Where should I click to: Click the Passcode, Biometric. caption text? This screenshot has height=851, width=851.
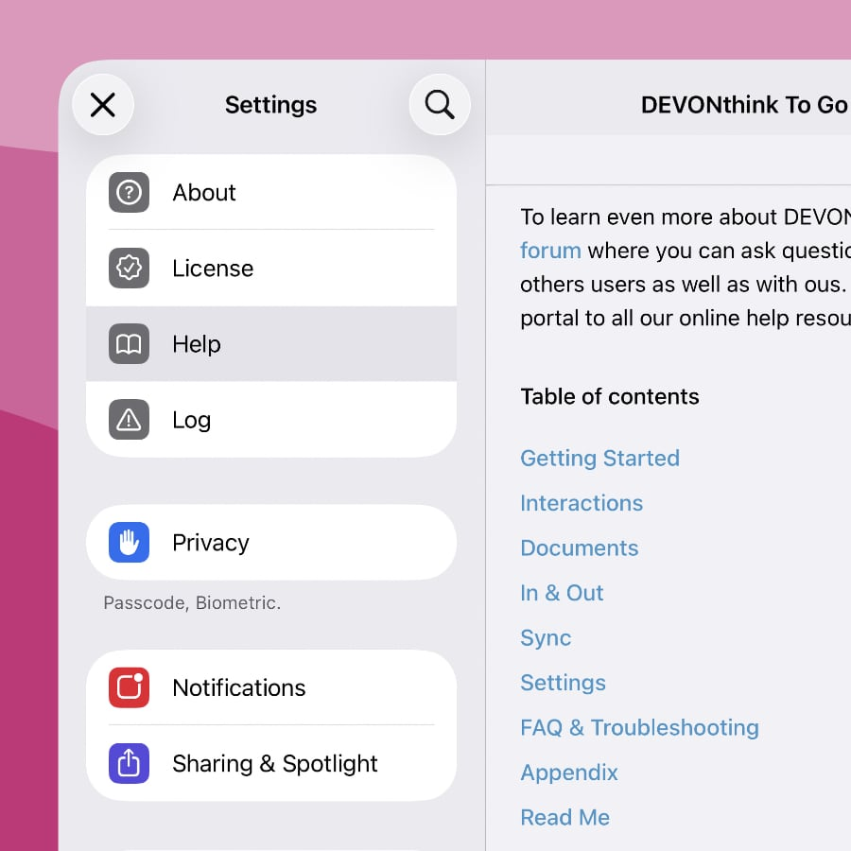pyautogui.click(x=192, y=603)
